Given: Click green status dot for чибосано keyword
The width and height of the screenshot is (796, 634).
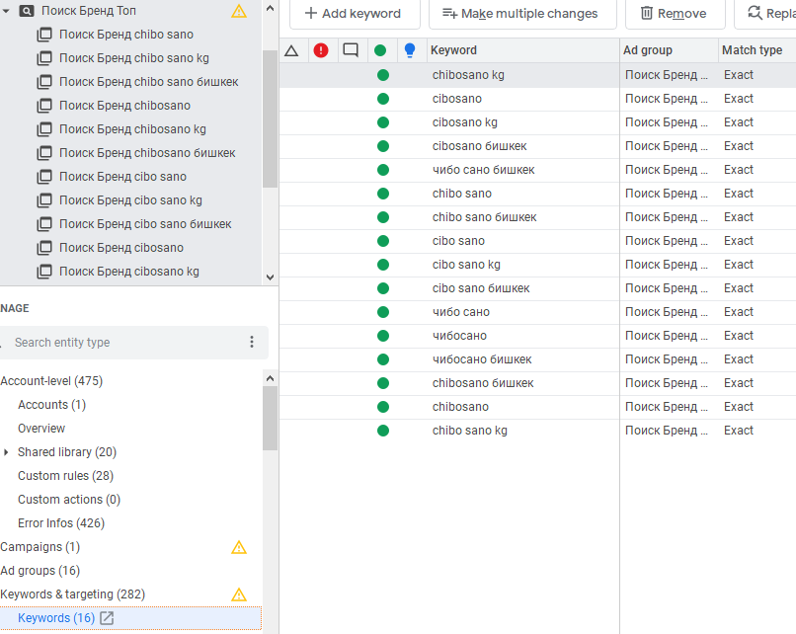Looking at the screenshot, I should click(x=383, y=336).
